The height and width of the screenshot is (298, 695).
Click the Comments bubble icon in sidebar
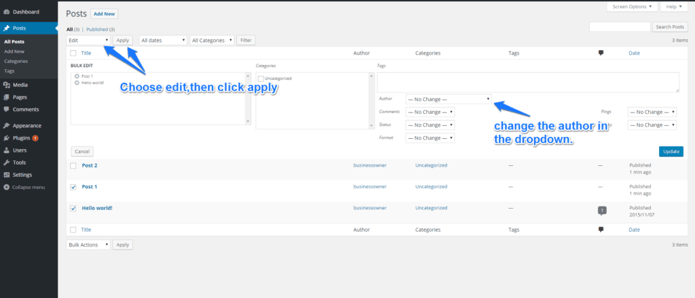click(x=6, y=110)
